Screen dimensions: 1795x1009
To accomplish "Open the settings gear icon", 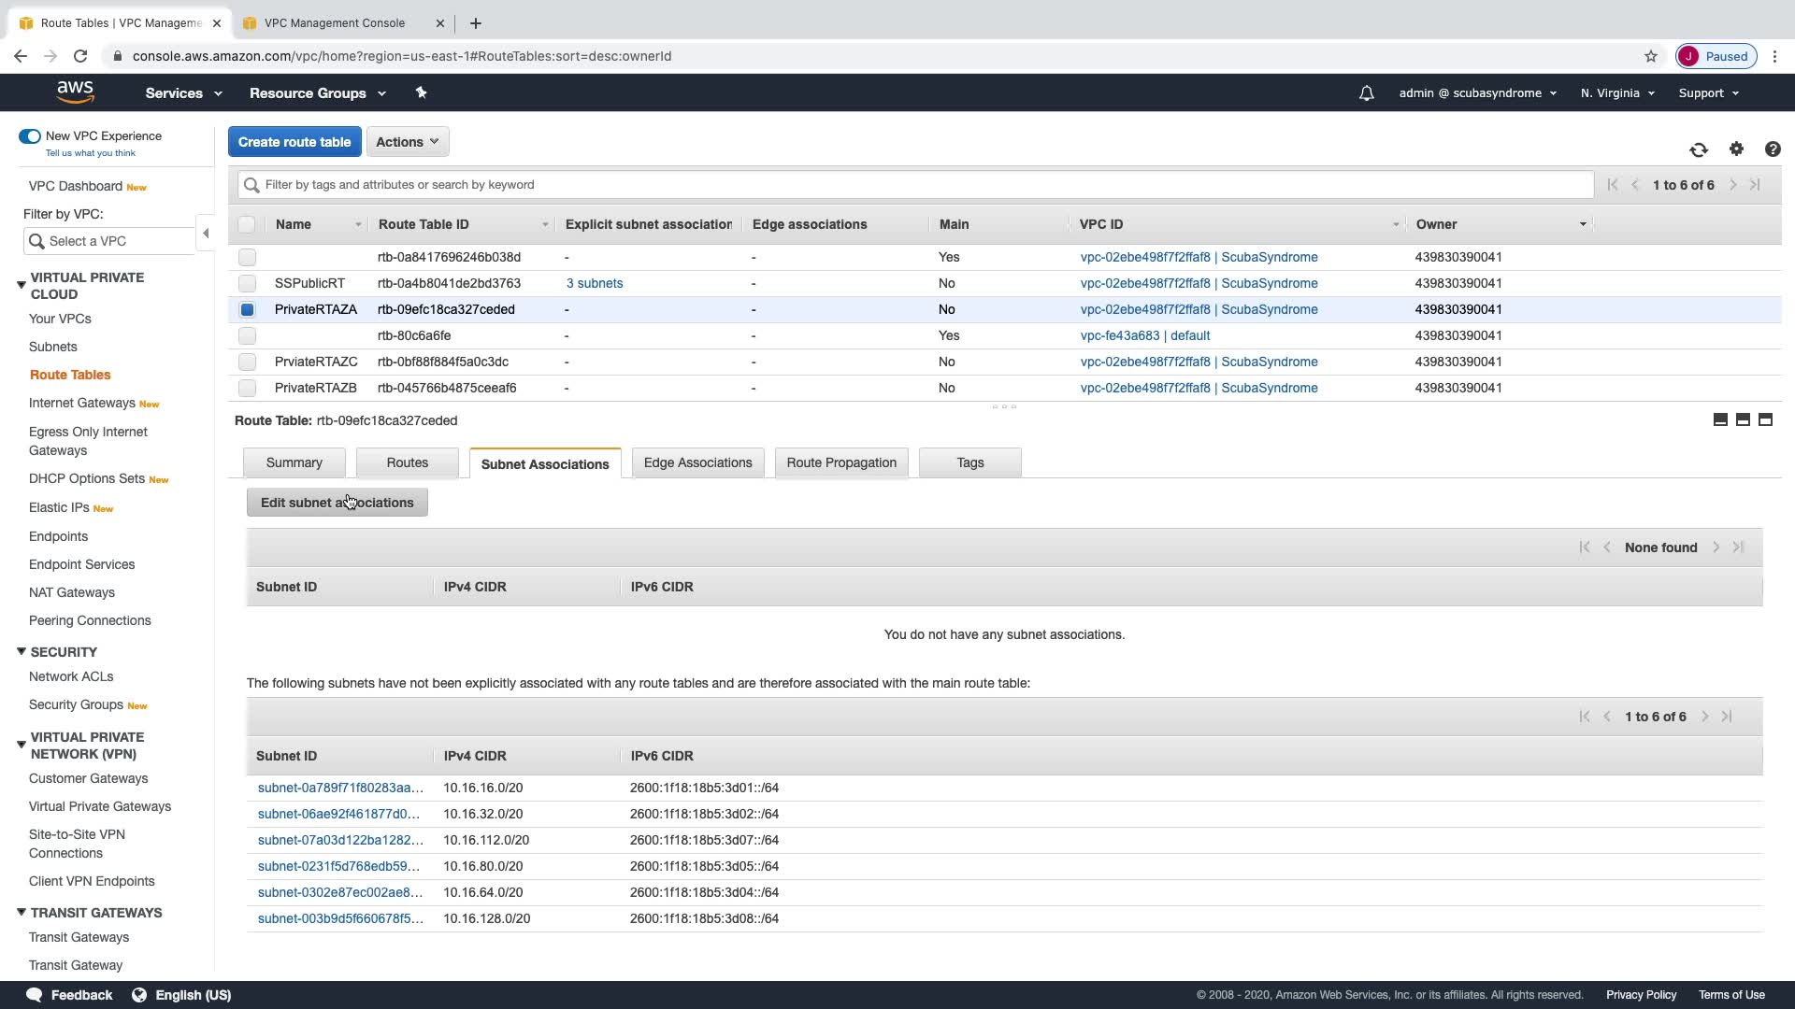I will (x=1736, y=149).
